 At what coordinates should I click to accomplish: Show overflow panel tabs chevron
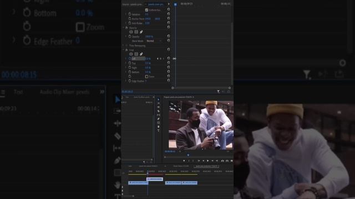[x=154, y=97]
